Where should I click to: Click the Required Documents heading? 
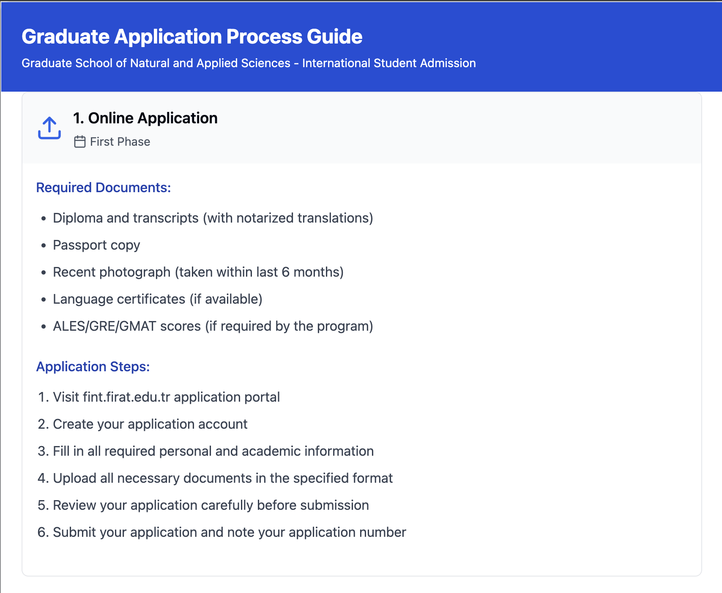pos(104,188)
